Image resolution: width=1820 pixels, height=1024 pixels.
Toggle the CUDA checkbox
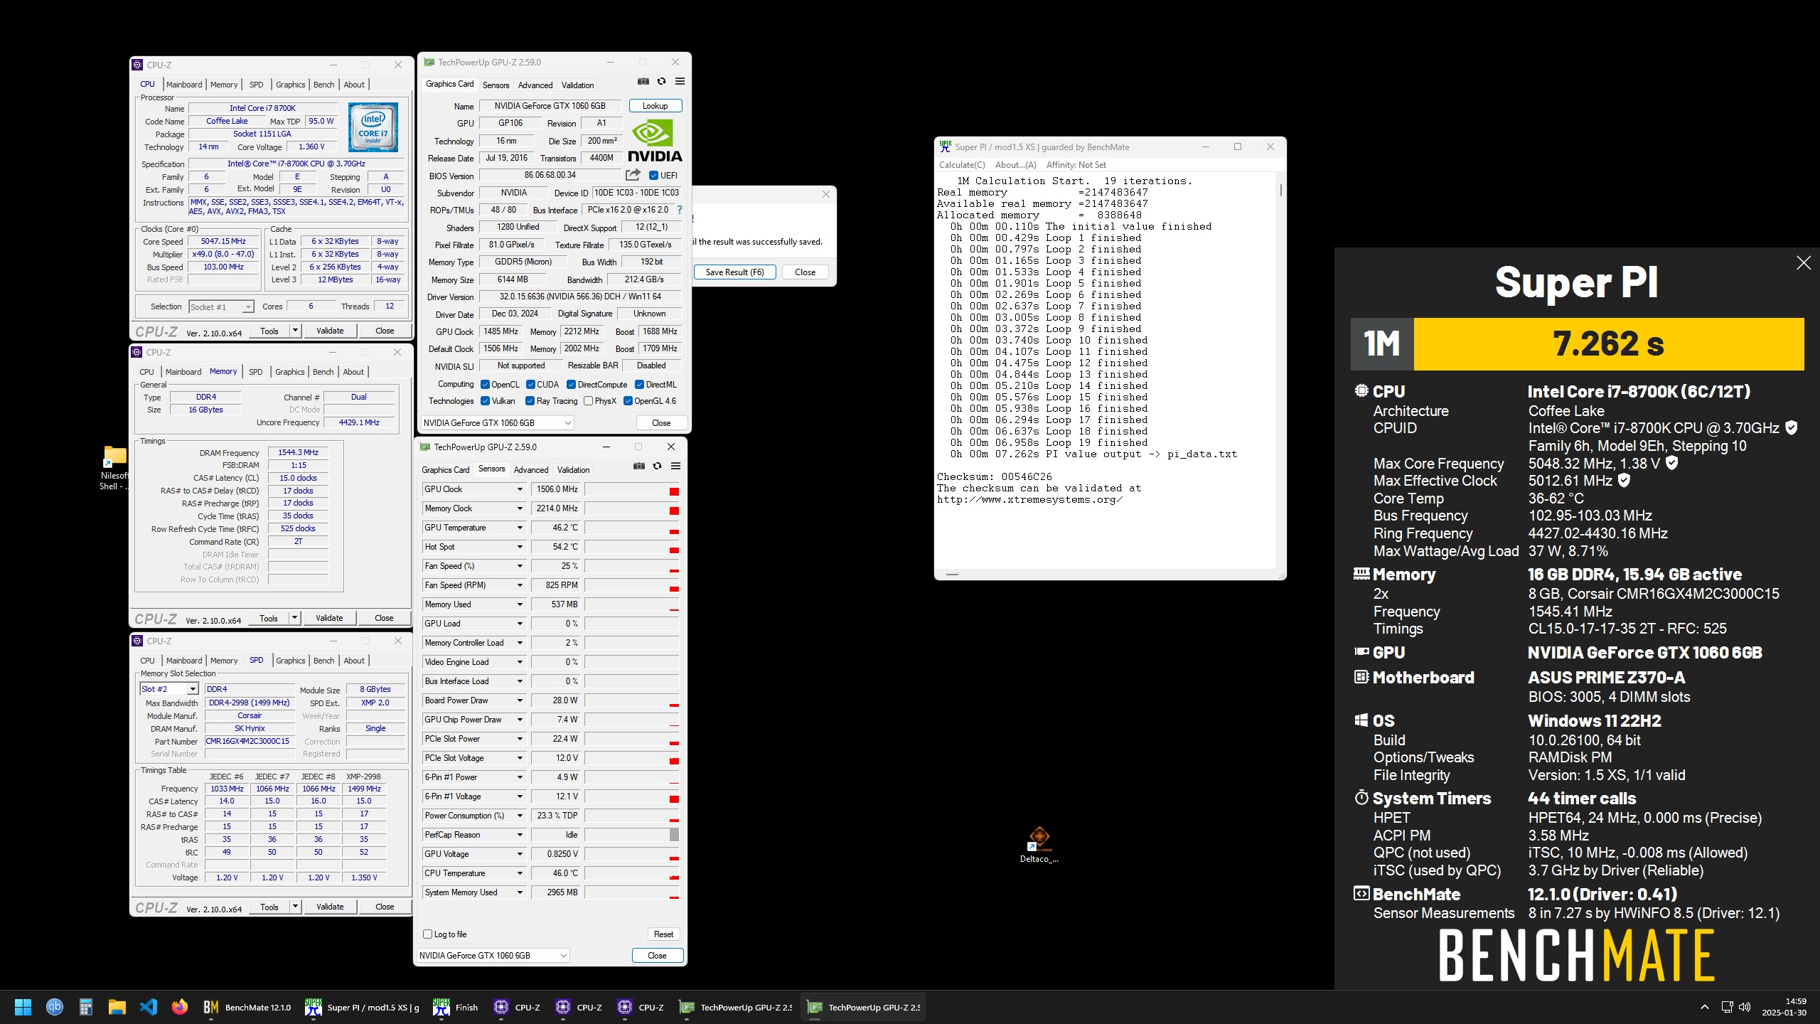click(530, 385)
